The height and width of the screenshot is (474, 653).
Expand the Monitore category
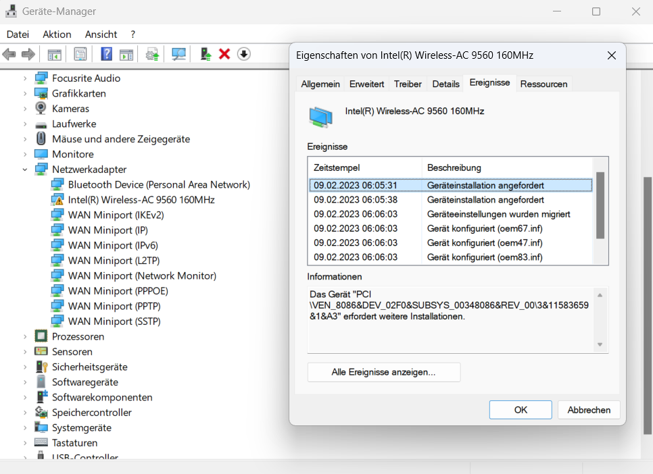pyautogui.click(x=25, y=155)
